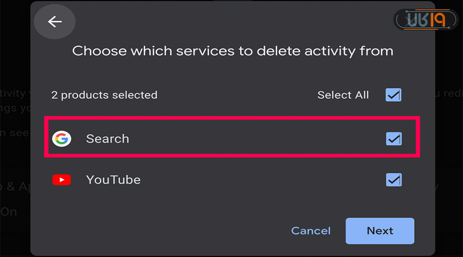The image size is (463, 257).
Task: Untick the Search service checkbox
Action: (394, 139)
